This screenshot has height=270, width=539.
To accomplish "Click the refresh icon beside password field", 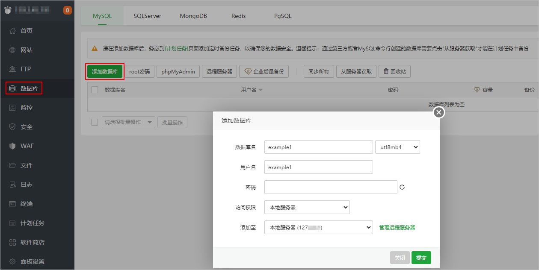I will pyautogui.click(x=402, y=187).
